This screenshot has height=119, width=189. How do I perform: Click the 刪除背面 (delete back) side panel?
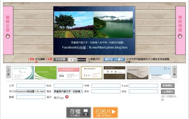pyautogui.click(x=180, y=31)
